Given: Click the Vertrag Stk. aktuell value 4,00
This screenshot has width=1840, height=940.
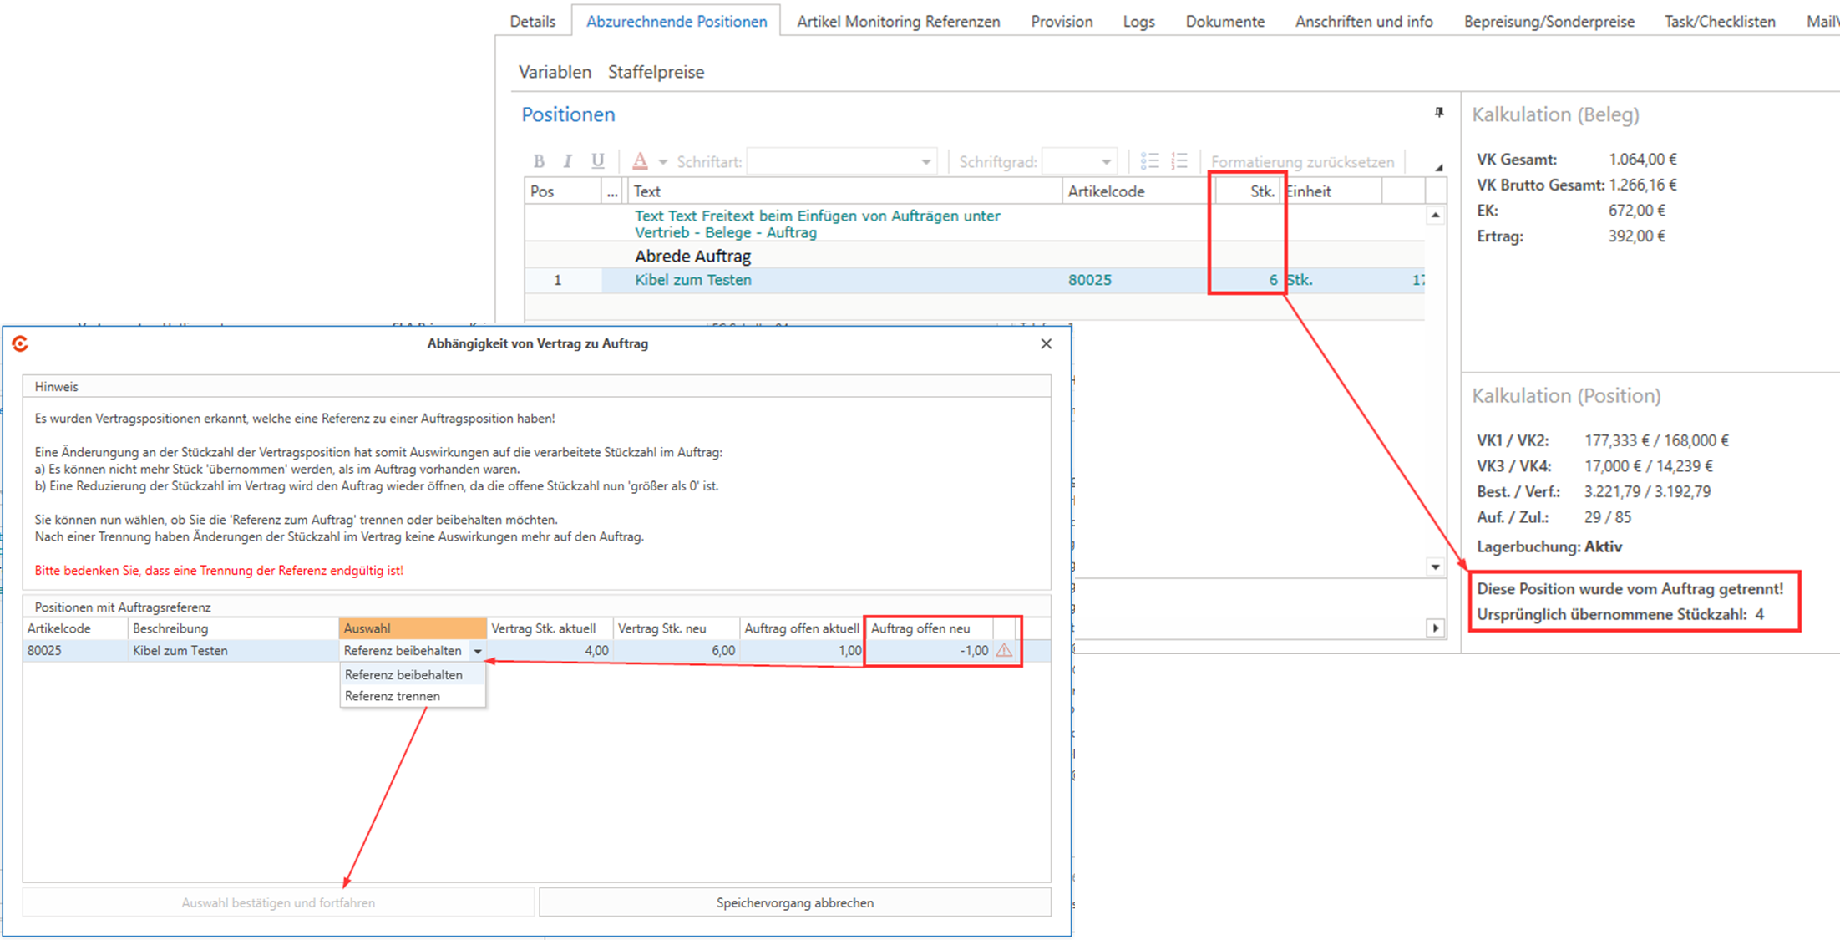Looking at the screenshot, I should (596, 650).
